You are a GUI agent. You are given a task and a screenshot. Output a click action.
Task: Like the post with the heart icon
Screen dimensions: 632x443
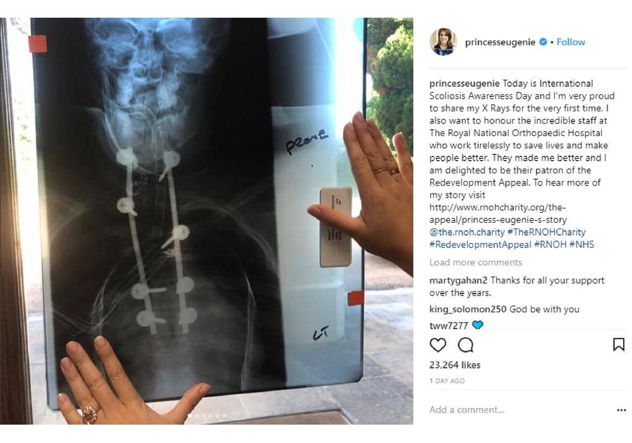438,346
